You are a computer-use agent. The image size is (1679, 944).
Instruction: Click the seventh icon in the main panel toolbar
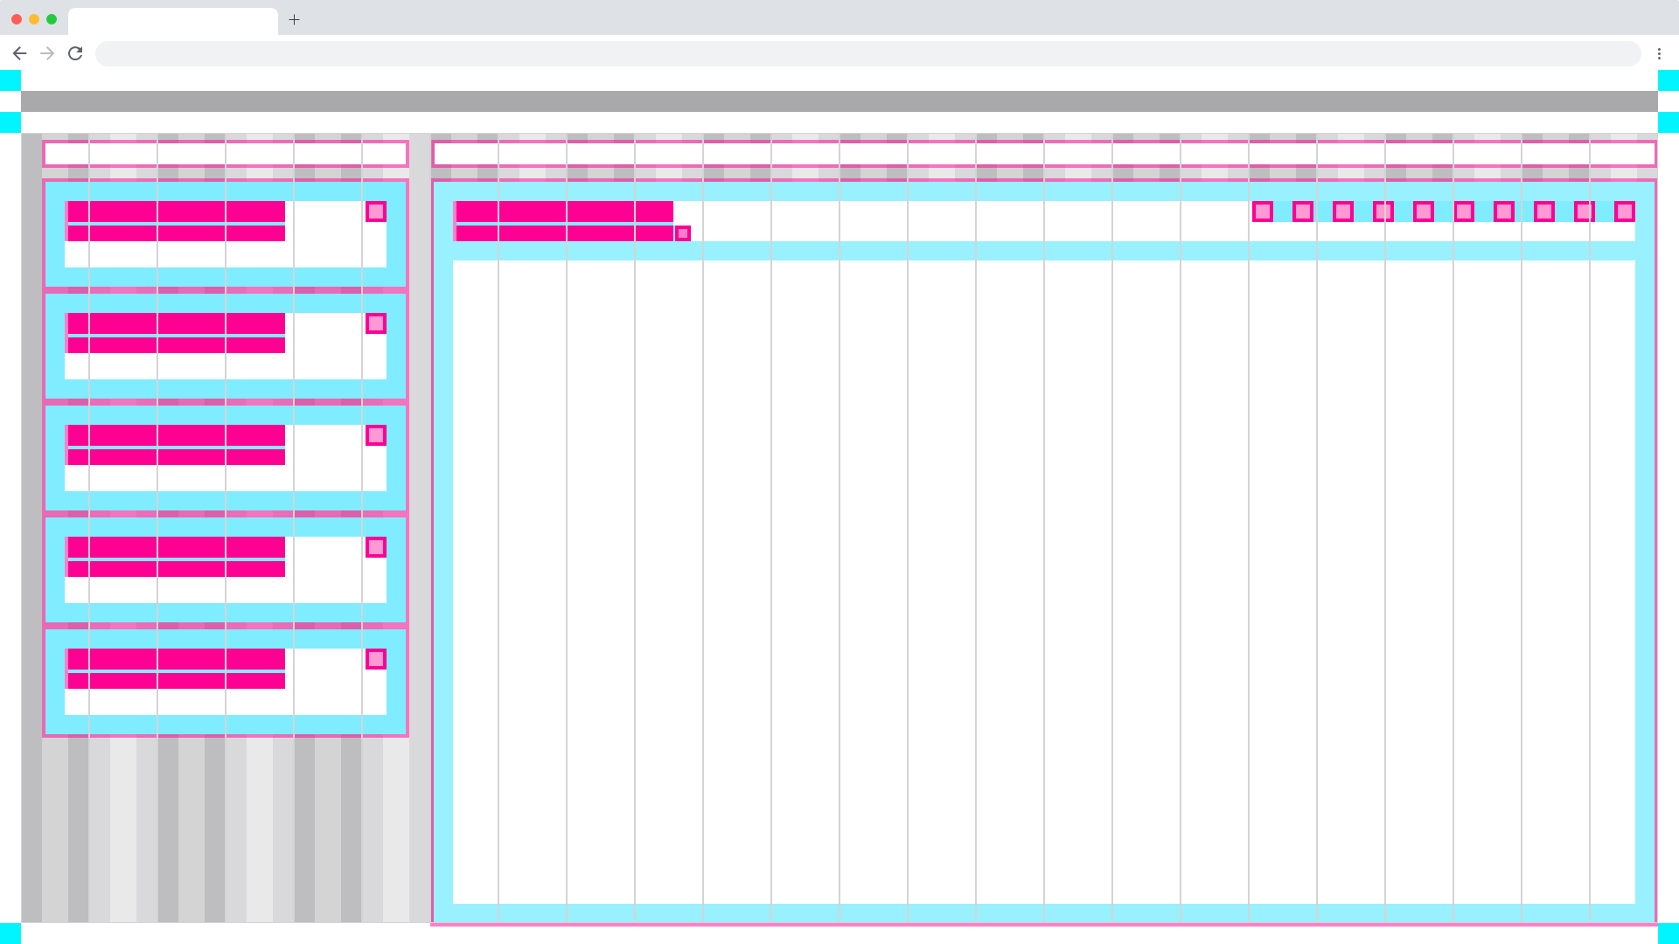1503,212
